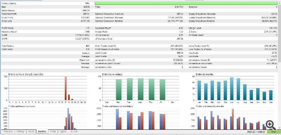The image size is (281, 135).
Task: Click the magnifier zoom icon overlay
Action: pos(270,125)
